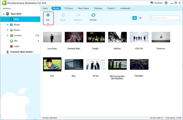
Task: Switch to Audiobooks tab
Action: tap(125, 9)
